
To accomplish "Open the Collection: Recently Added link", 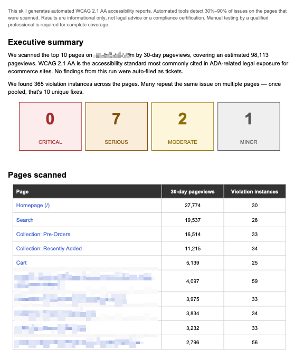I will (49, 248).
